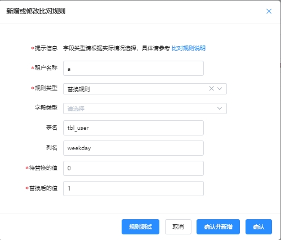Close the 新增或修改比对规则 dialog
This screenshot has width=281, height=240.
coord(269,11)
